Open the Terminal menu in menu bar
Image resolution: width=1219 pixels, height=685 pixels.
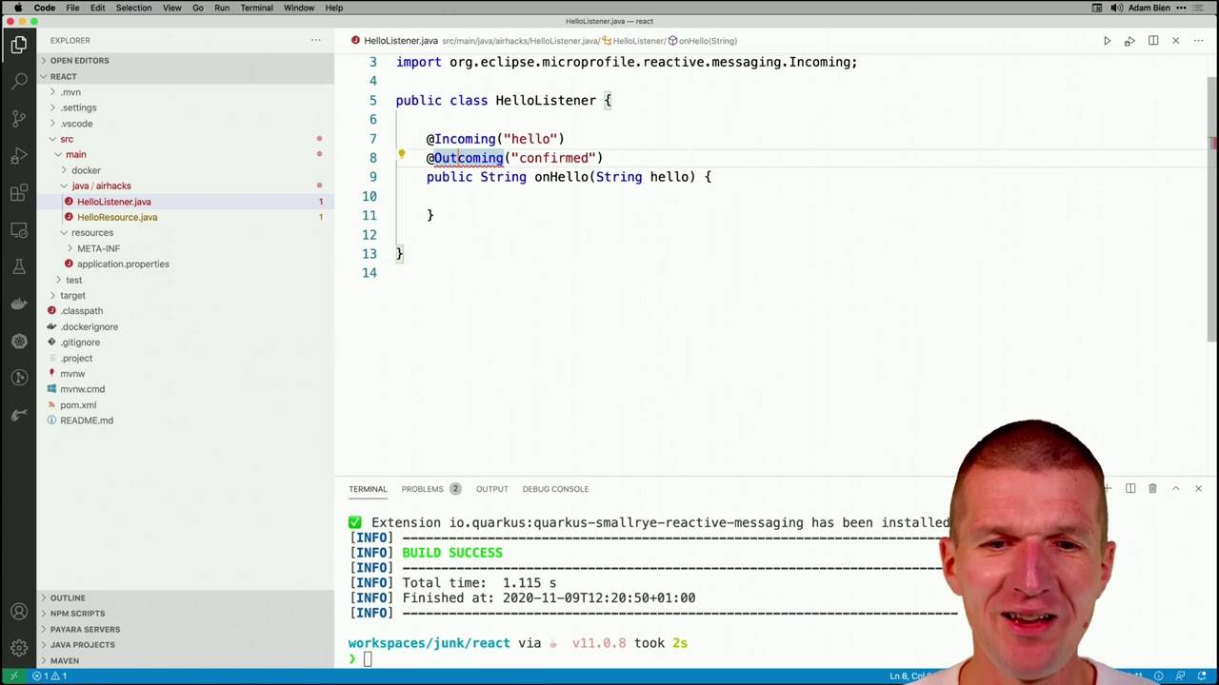[x=256, y=8]
